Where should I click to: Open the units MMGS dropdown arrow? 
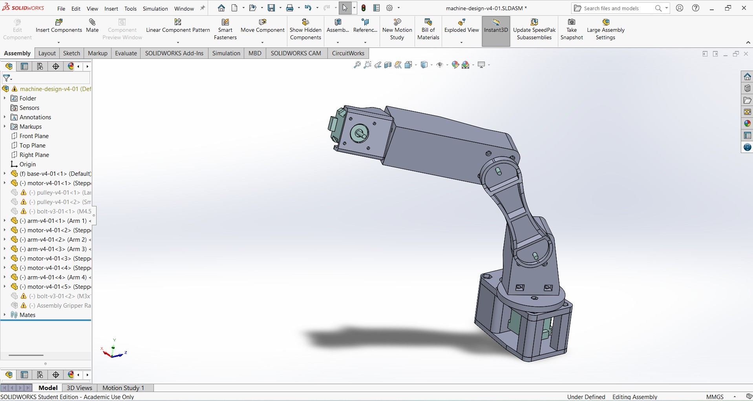(x=735, y=397)
